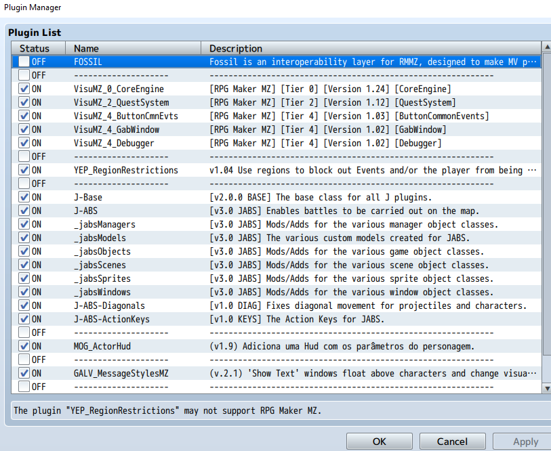
Task: Uncheck the VisuMZ_4_GabWindow status checkbox
Action: pyautogui.click(x=24, y=129)
